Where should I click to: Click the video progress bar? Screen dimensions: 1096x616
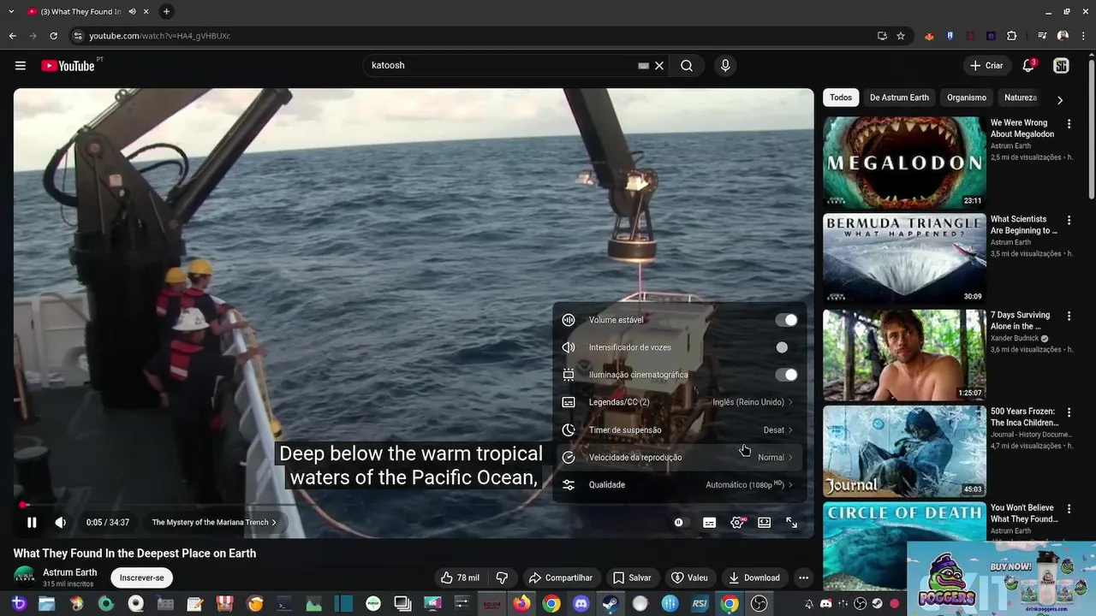tap(414, 506)
